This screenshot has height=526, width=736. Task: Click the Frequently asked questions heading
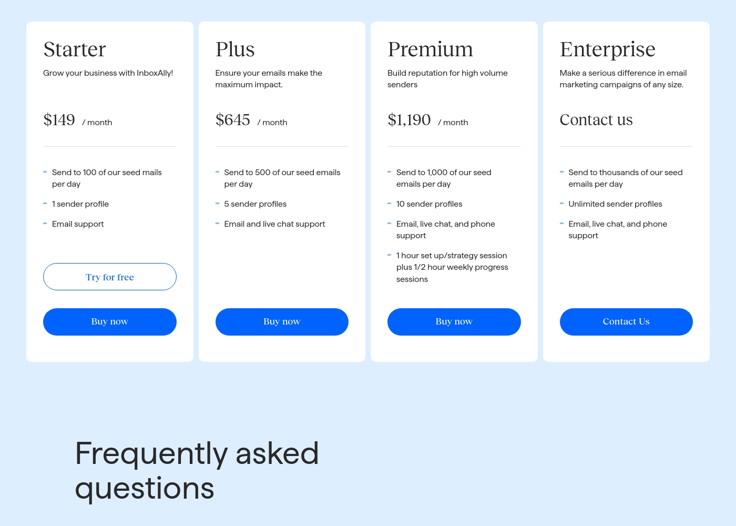pos(197,471)
